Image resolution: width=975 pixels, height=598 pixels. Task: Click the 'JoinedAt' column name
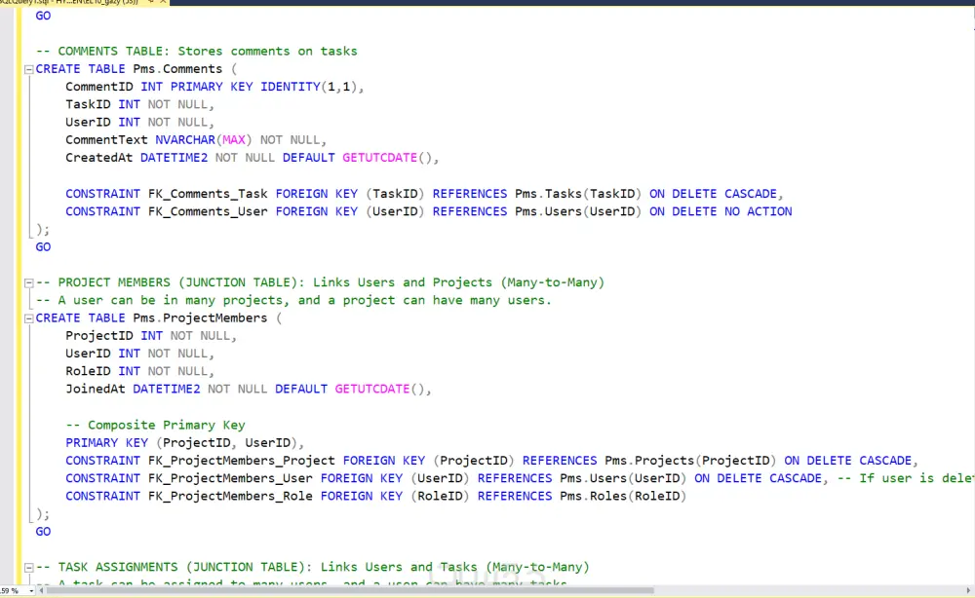96,390
